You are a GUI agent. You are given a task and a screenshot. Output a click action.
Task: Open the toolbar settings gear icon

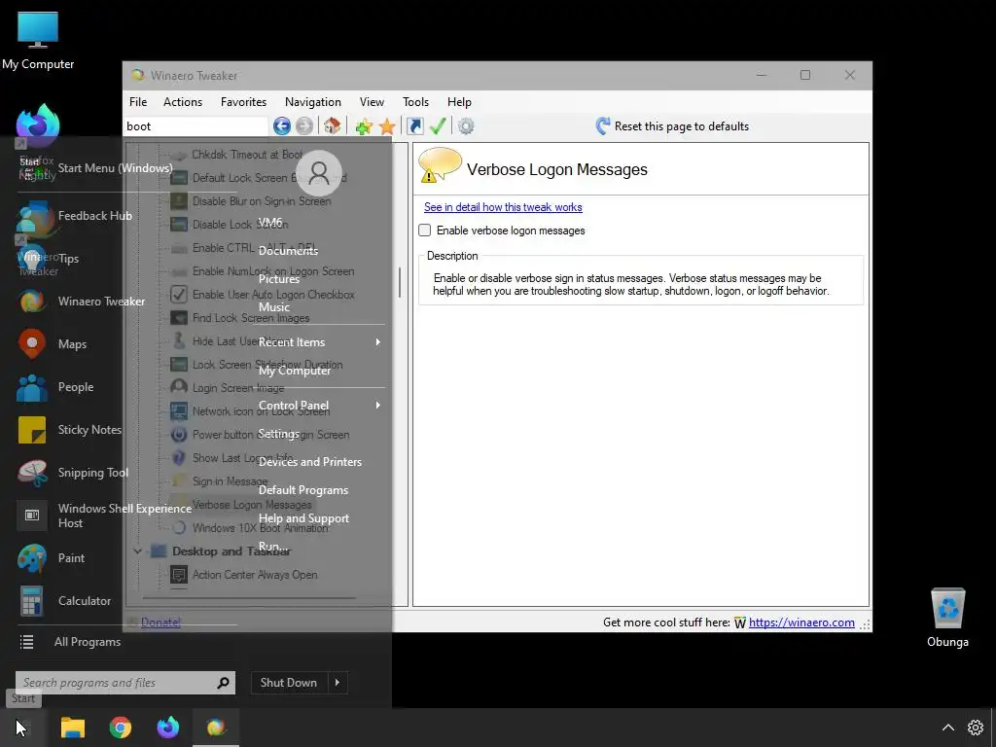[466, 126]
